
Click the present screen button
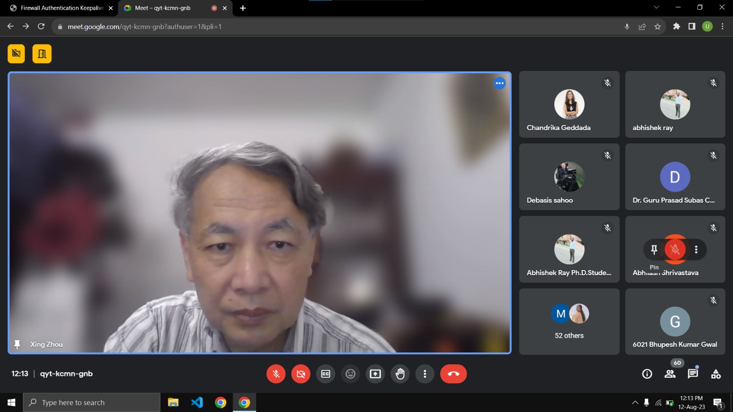pyautogui.click(x=375, y=374)
